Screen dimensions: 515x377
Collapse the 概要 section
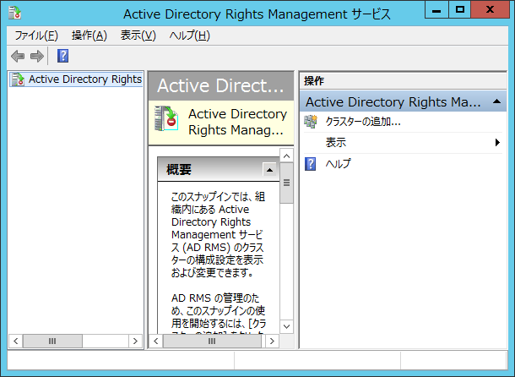269,170
